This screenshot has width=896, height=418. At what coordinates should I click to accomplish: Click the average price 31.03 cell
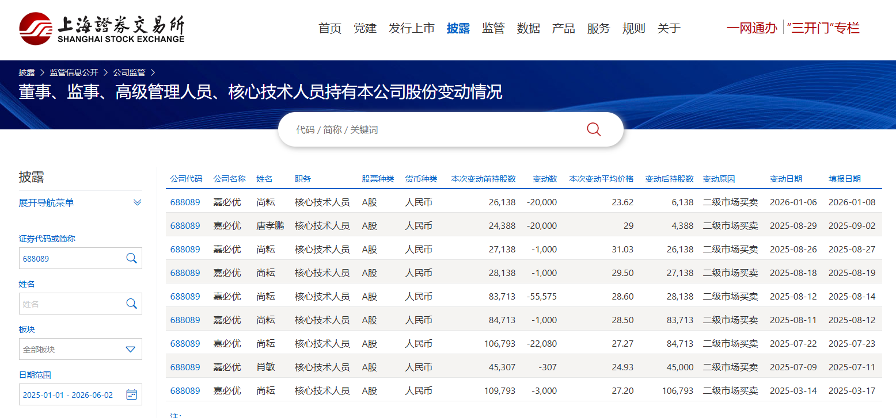pos(622,249)
